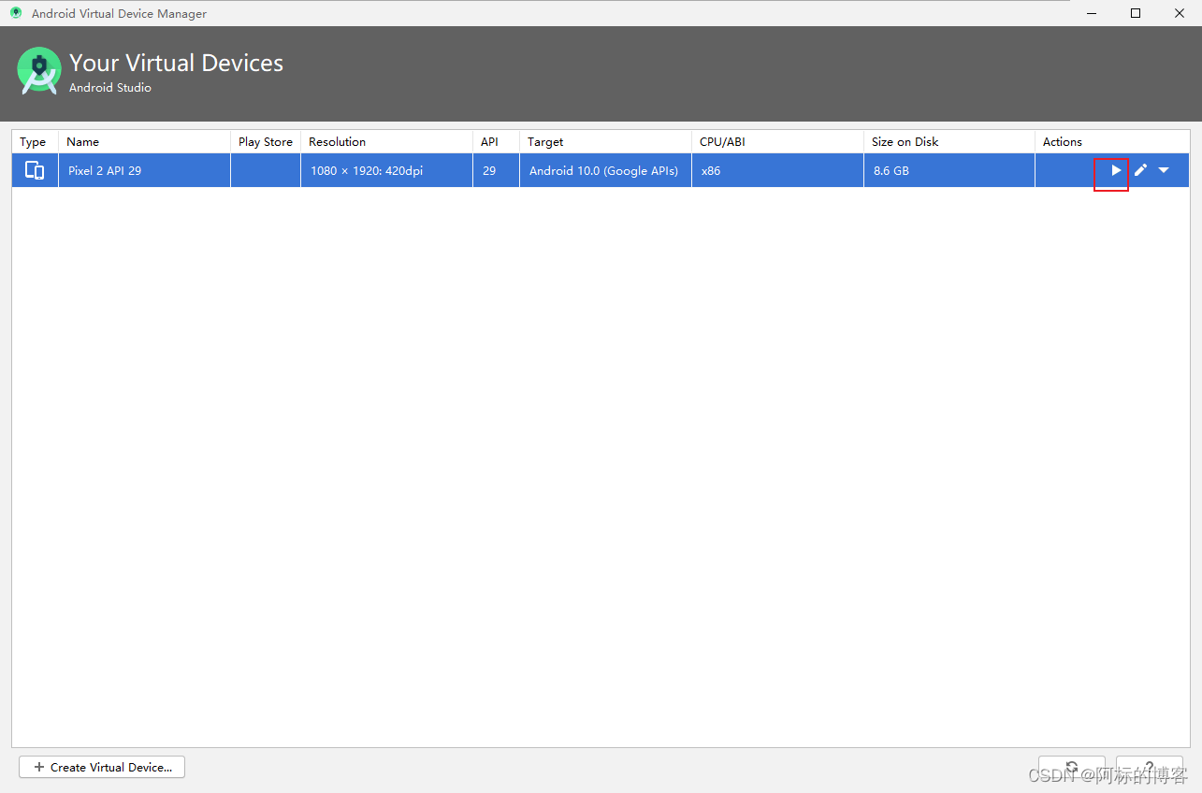Sort by the Play Store column header

[266, 142]
